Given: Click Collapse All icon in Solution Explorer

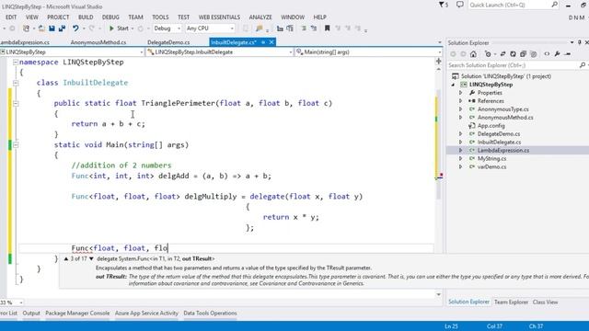Looking at the screenshot, I should click(x=523, y=54).
